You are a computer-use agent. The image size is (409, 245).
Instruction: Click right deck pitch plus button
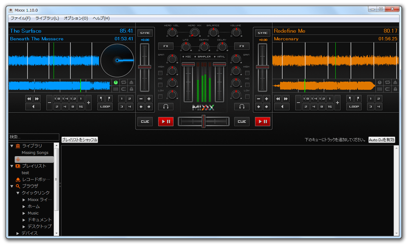pyautogui.click(x=267, y=99)
